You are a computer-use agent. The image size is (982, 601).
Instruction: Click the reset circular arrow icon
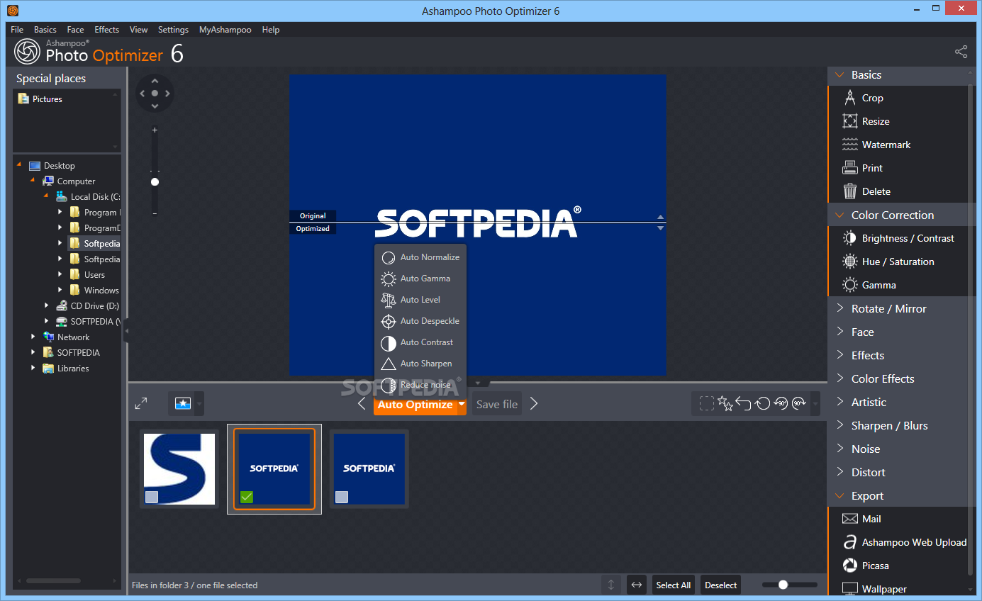tap(762, 403)
